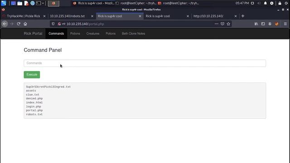Open the display settings tray icon
The image size is (290, 163).
pyautogui.click(x=252, y=3)
